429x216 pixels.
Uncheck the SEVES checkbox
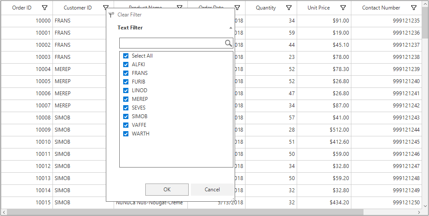pos(126,108)
